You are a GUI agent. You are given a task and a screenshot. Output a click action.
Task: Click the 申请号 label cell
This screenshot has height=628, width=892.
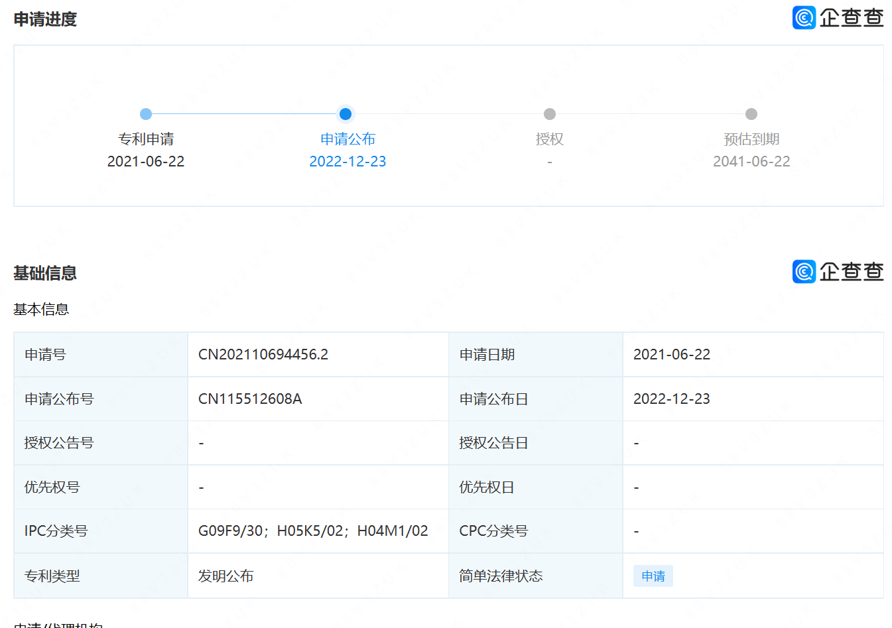pyautogui.click(x=101, y=355)
